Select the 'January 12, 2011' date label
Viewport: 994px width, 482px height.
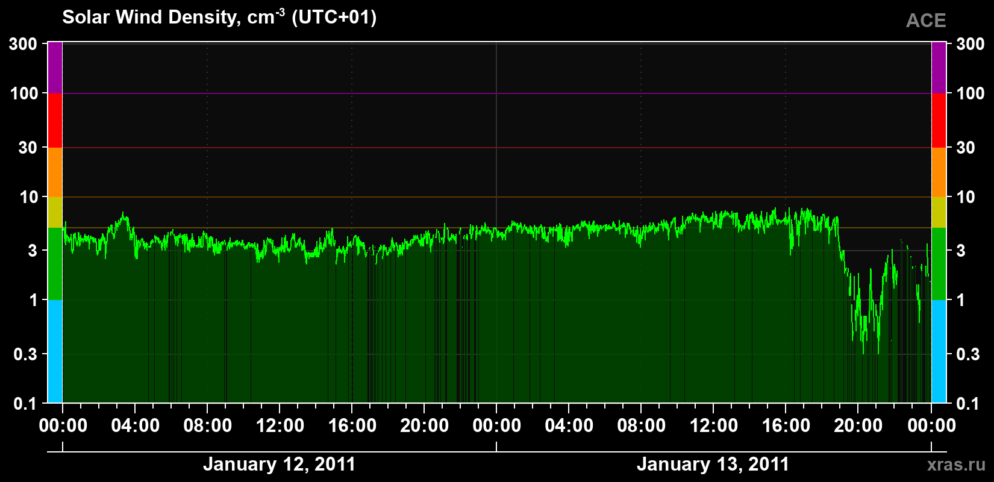coord(280,465)
